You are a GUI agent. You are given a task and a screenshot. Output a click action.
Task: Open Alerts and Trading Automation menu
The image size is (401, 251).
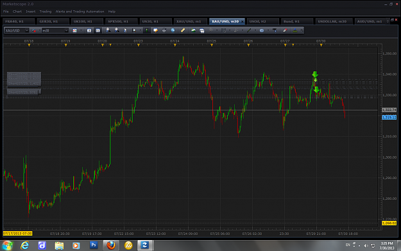tap(80, 12)
